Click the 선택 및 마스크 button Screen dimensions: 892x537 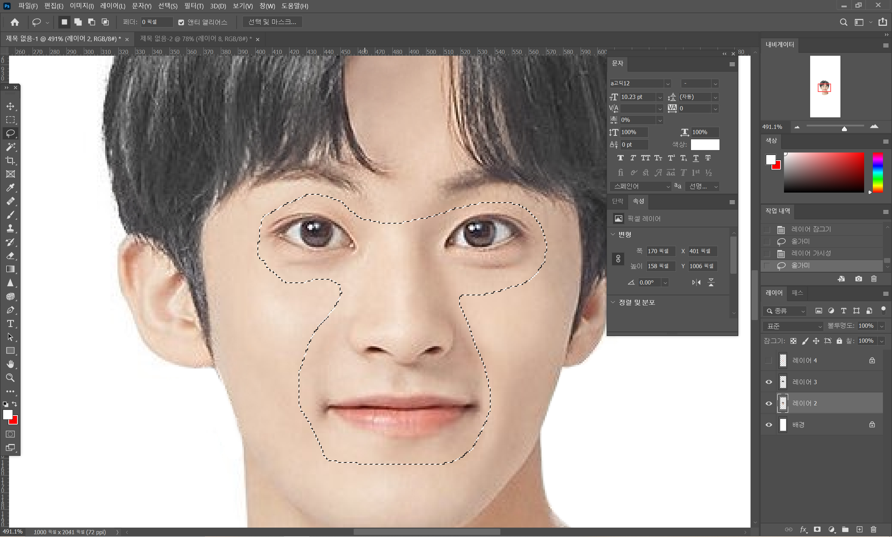(272, 22)
